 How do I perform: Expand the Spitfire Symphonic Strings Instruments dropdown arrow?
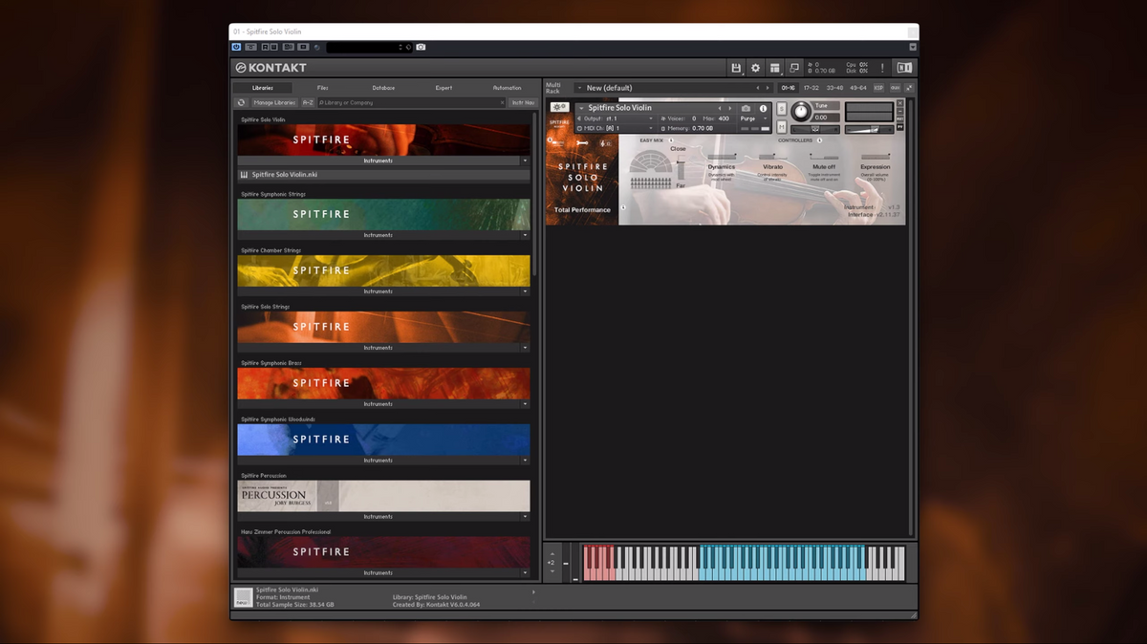point(525,235)
